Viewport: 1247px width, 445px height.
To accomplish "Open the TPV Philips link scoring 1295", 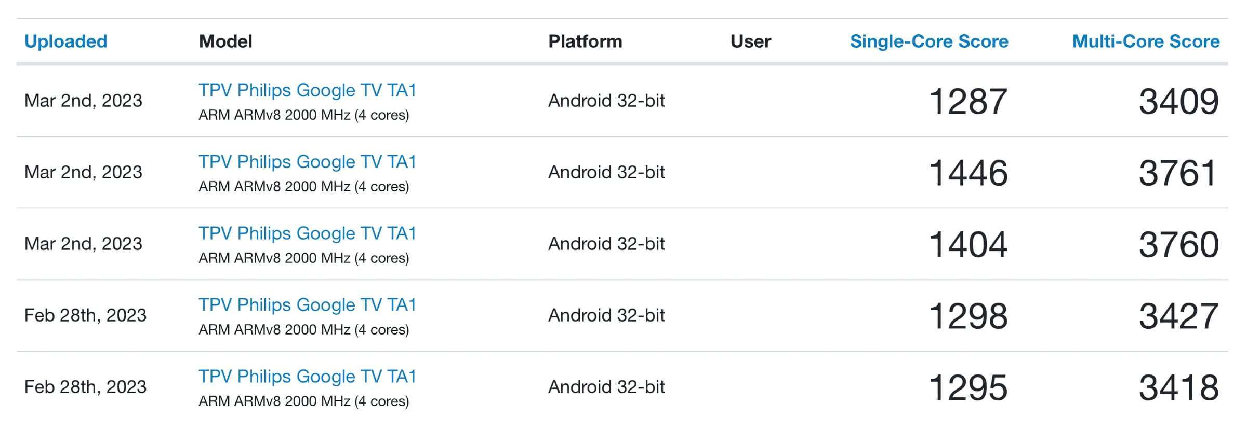I will point(307,377).
